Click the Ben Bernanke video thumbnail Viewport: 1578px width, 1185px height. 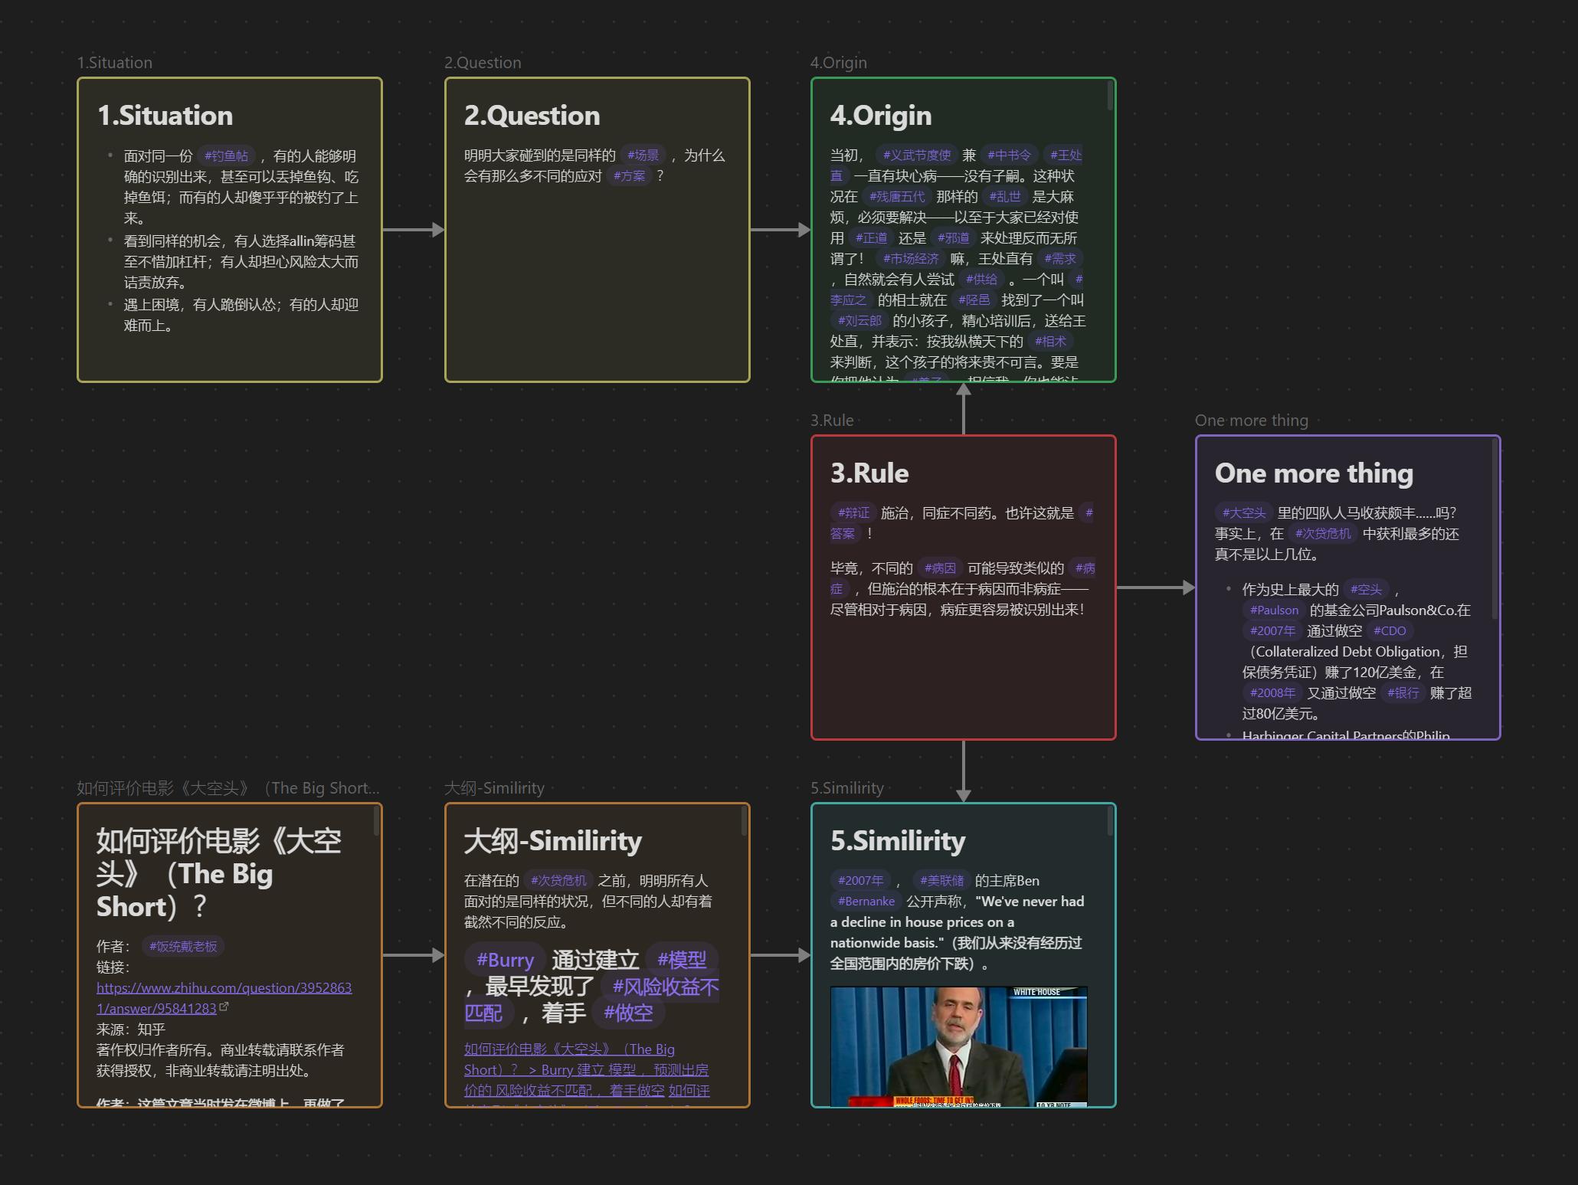click(x=958, y=1046)
